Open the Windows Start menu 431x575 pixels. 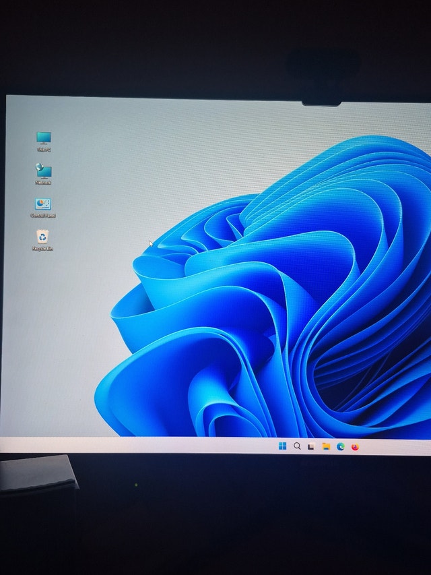pos(282,446)
